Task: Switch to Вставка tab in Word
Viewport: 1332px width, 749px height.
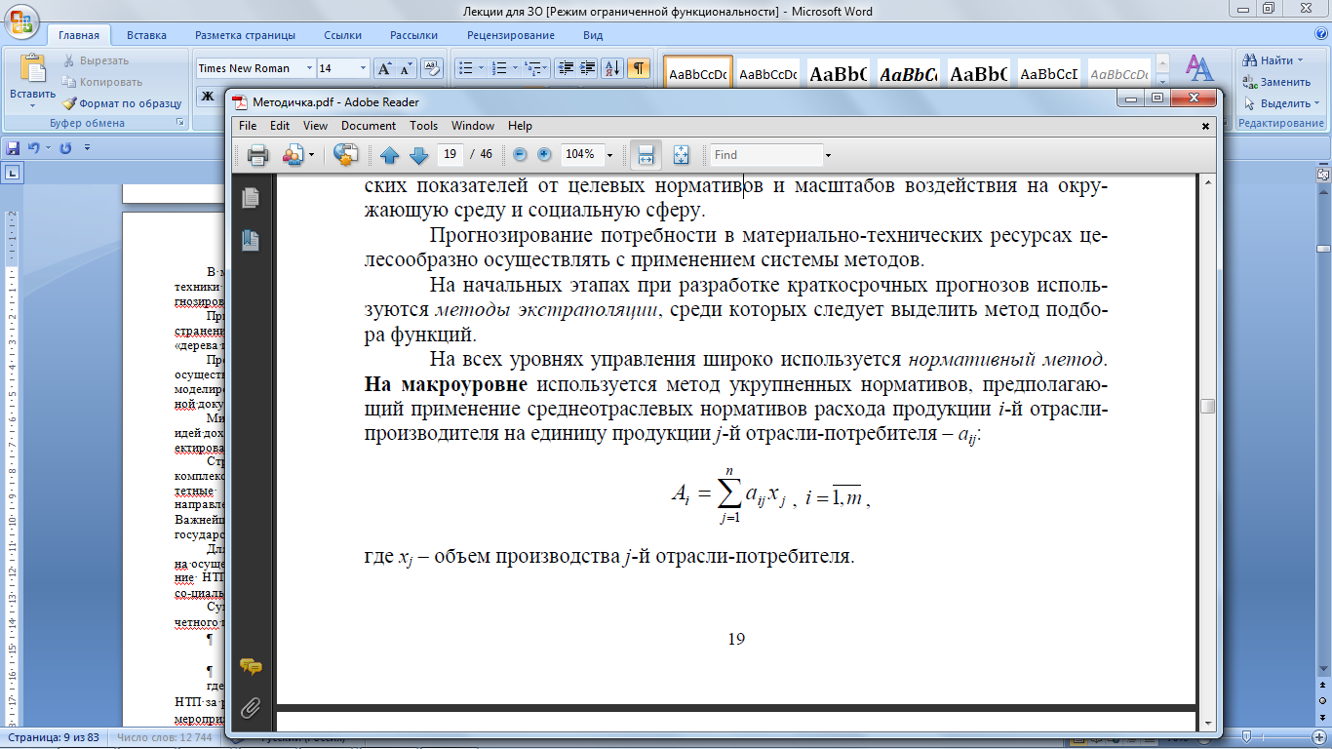Action: tap(146, 35)
